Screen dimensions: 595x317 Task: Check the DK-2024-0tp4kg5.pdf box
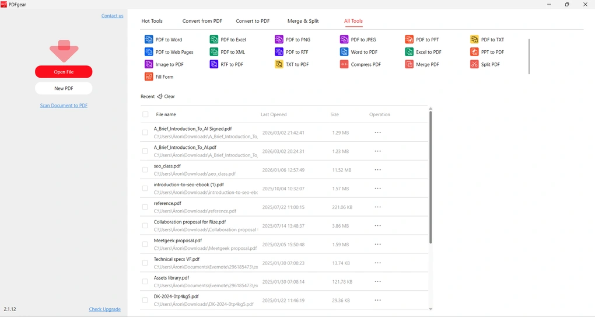(x=145, y=300)
